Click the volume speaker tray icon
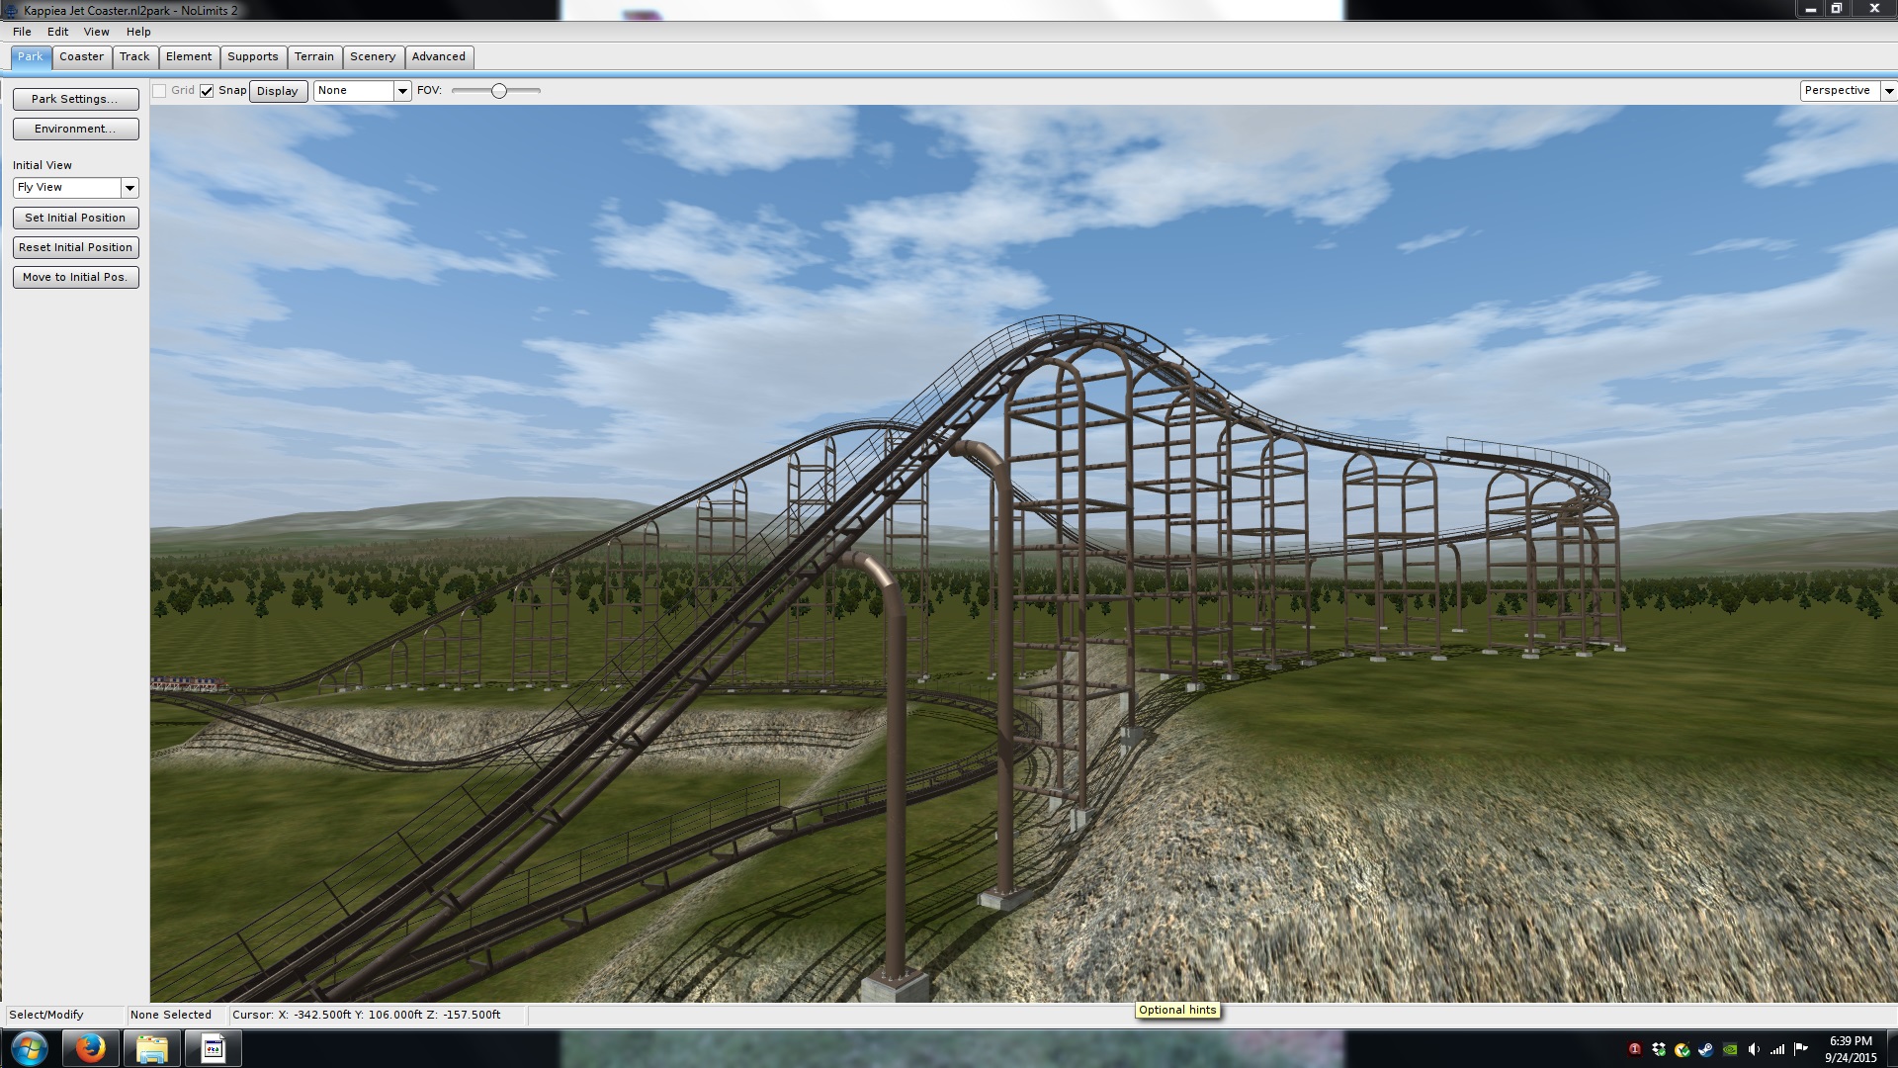Screen dimensions: 1898x1068 pyautogui.click(x=1754, y=1049)
